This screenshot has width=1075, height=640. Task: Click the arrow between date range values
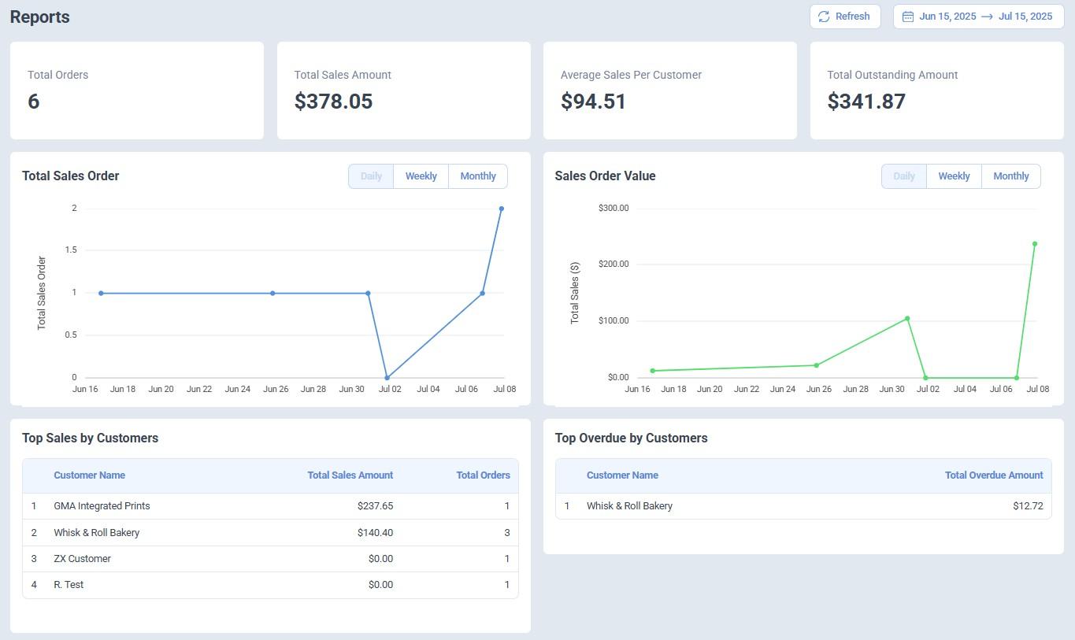987,17
